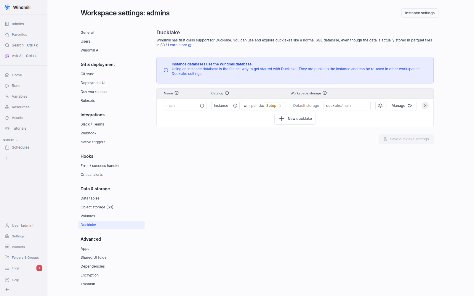Click the Setup arrow button
This screenshot has height=296, width=474.
(274, 106)
